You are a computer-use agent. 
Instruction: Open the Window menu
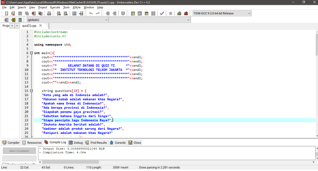click(x=89, y=7)
